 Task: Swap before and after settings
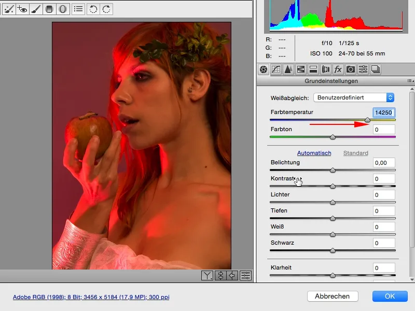coord(220,276)
